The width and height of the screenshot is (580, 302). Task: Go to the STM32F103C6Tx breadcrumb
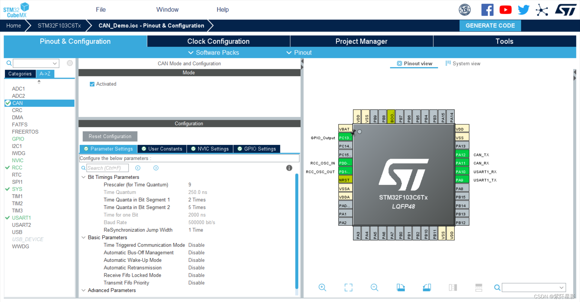[x=59, y=26]
